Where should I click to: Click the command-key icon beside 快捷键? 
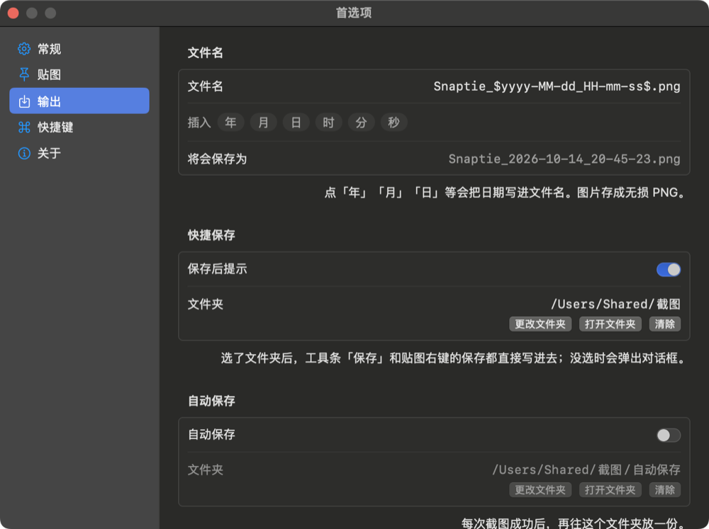pyautogui.click(x=24, y=127)
